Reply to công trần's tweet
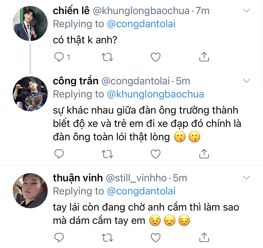 click(x=59, y=154)
